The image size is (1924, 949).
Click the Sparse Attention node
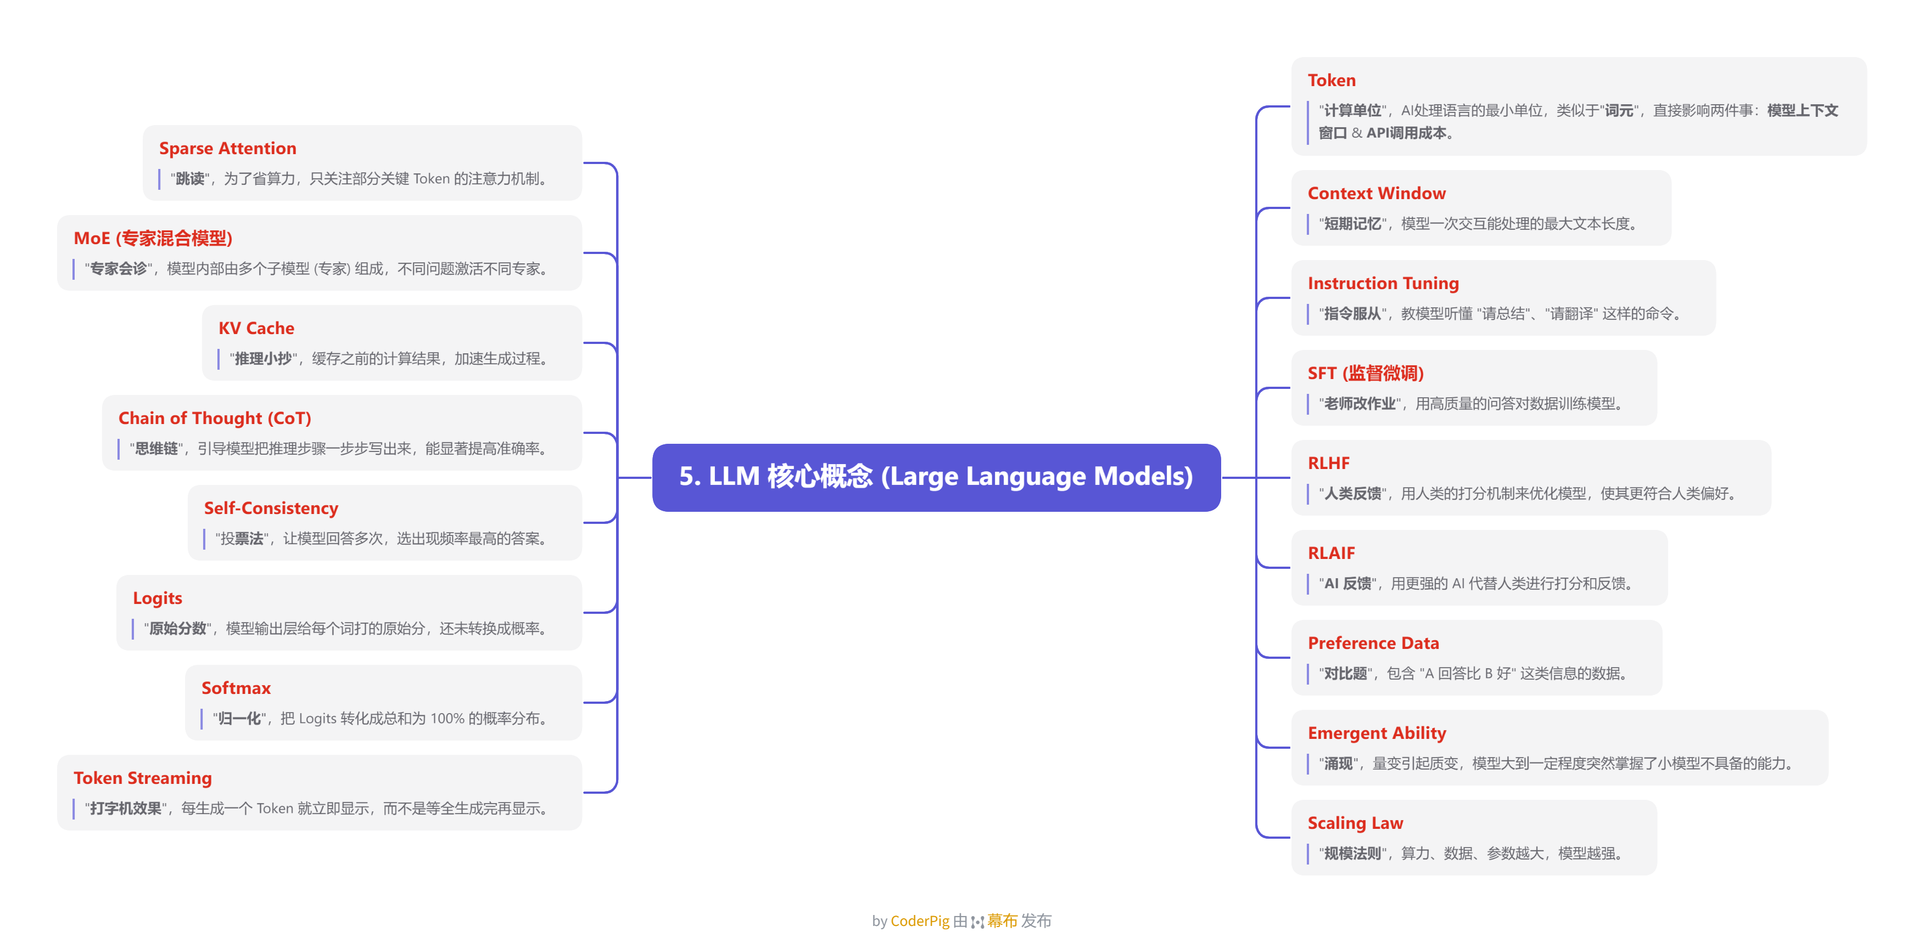227,149
